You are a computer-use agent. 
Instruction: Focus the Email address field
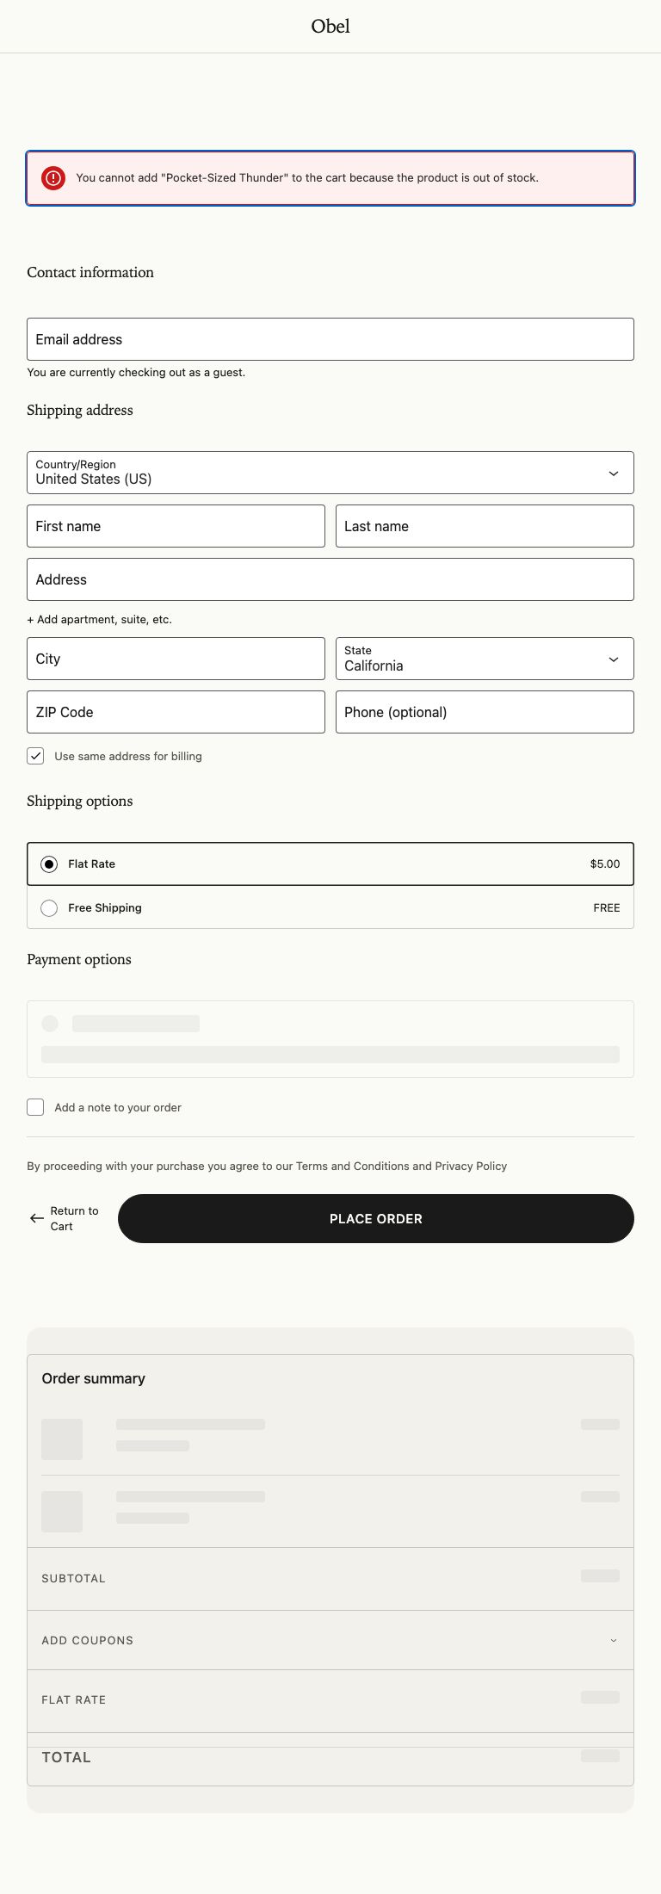[330, 339]
